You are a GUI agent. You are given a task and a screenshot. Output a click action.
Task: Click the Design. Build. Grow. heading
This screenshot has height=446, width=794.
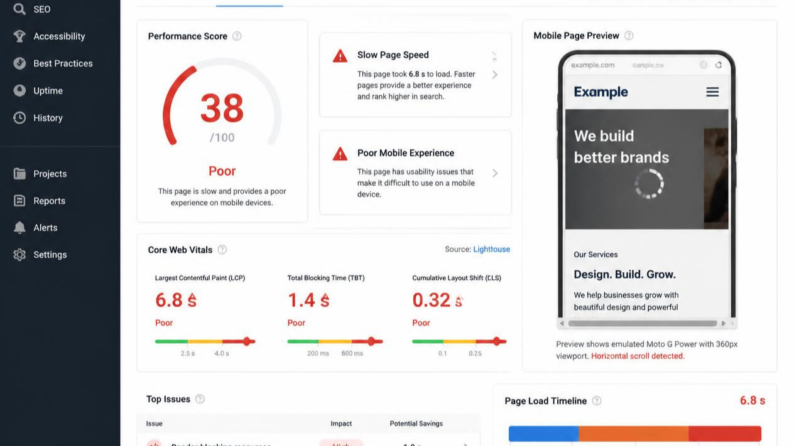[x=624, y=274]
